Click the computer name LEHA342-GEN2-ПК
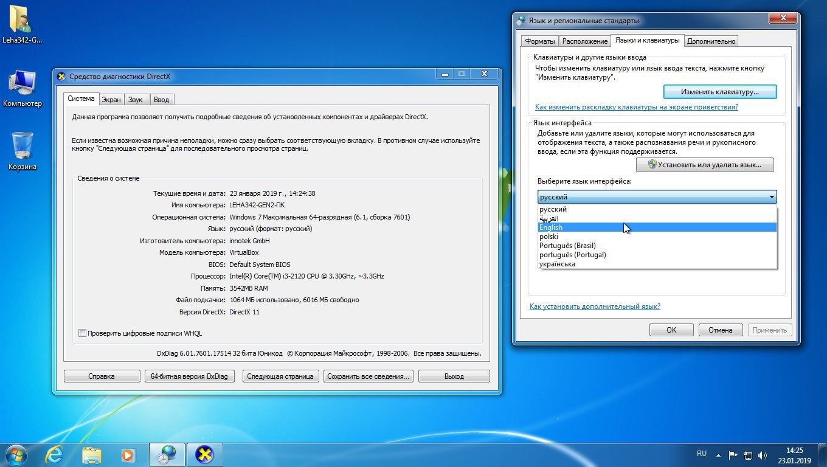This screenshot has height=467, width=827. (257, 205)
